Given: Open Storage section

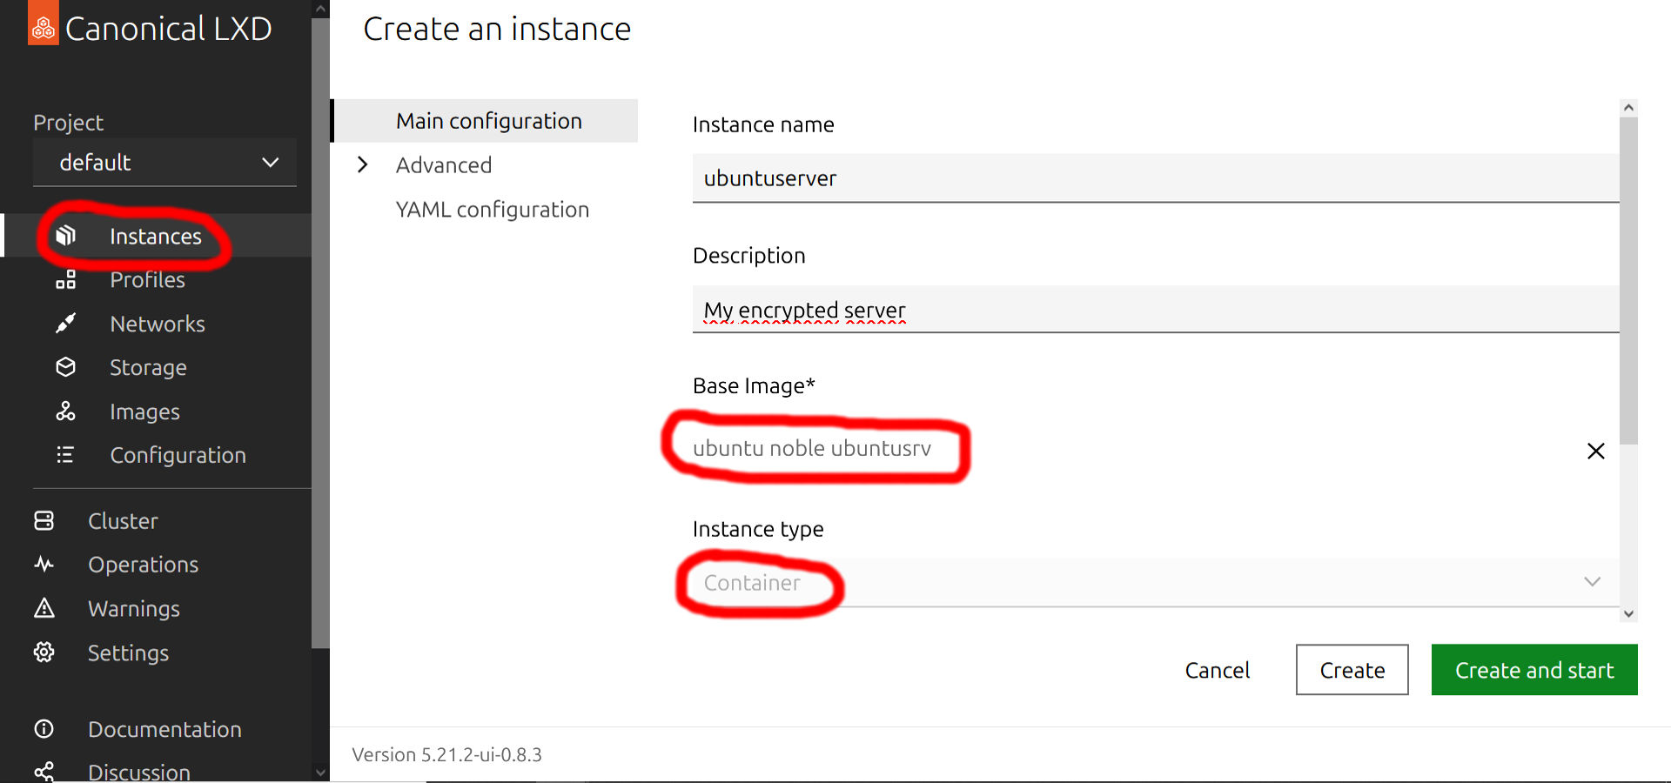Looking at the screenshot, I should click(x=148, y=367).
